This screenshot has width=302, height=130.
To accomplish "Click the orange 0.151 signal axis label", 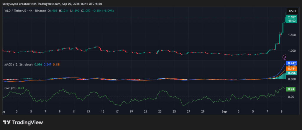I will [x=291, y=69].
